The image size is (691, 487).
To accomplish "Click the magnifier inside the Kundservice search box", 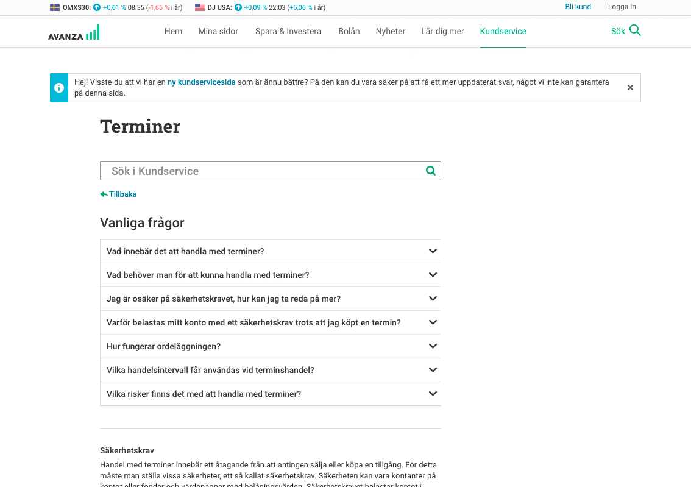I will point(431,171).
